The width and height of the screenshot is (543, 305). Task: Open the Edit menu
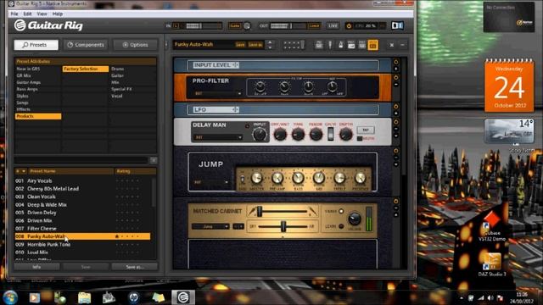(x=27, y=14)
